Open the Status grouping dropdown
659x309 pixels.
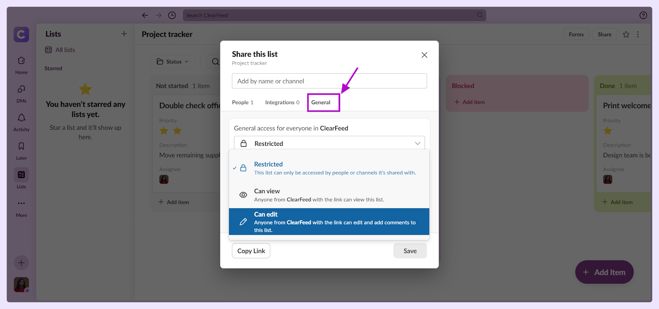pyautogui.click(x=173, y=61)
